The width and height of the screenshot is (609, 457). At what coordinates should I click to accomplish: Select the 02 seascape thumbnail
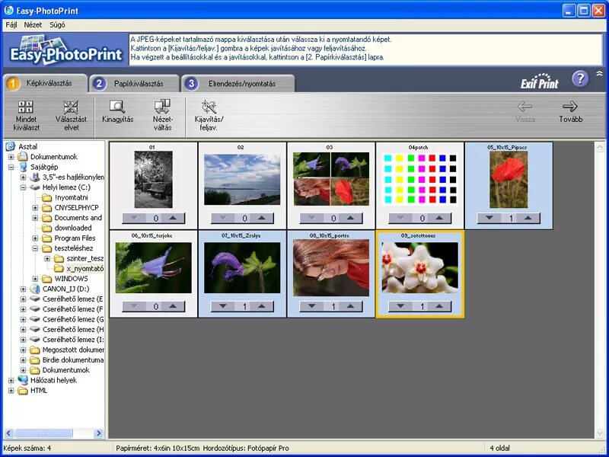point(242,180)
